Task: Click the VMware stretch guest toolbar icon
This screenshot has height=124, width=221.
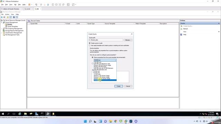Action: coord(73,4)
